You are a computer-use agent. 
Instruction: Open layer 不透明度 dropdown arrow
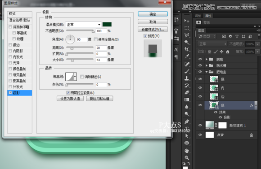point(258,44)
